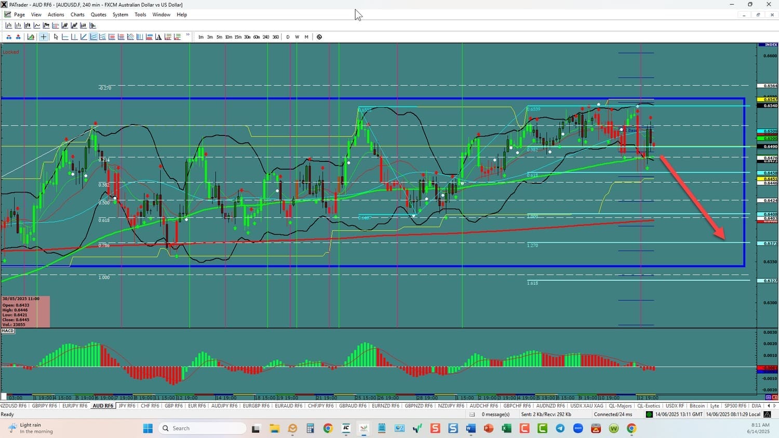Select the vertical line drawing tool
This screenshot has height=438, width=779.
(x=74, y=37)
